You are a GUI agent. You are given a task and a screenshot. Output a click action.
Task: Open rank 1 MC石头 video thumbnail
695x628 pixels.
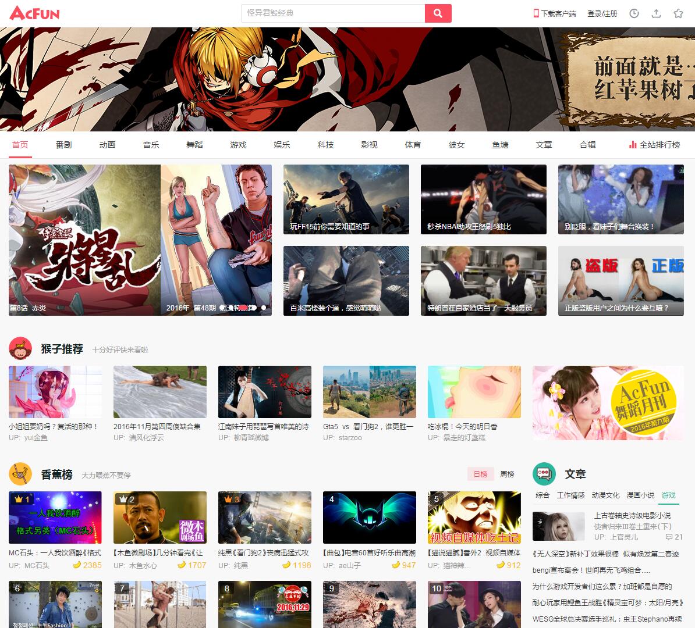tap(55, 518)
